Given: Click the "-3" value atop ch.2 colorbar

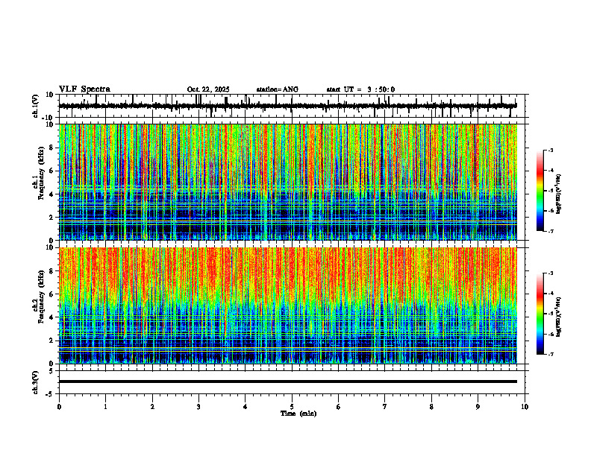Looking at the screenshot, I should (551, 273).
